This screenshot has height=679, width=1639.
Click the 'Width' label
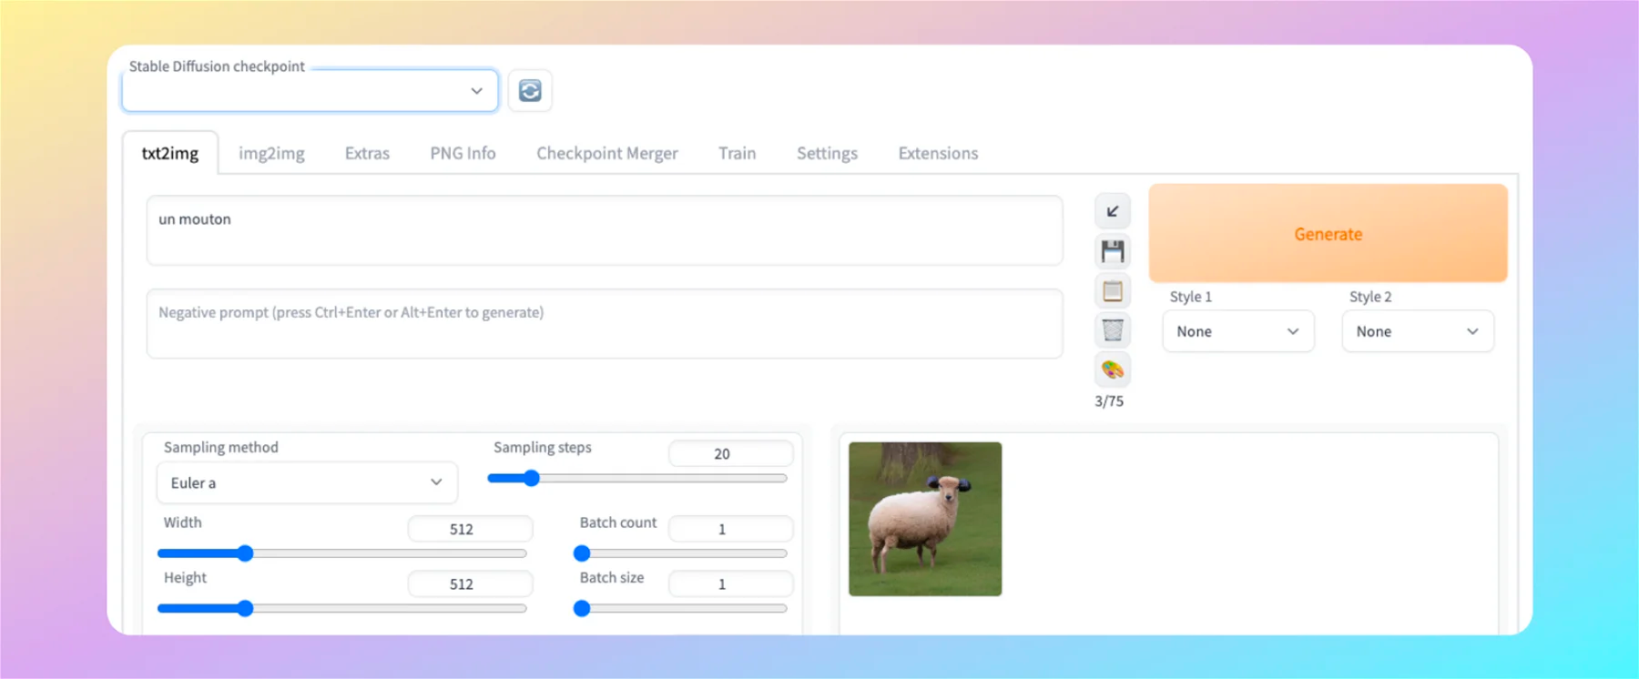click(x=183, y=522)
